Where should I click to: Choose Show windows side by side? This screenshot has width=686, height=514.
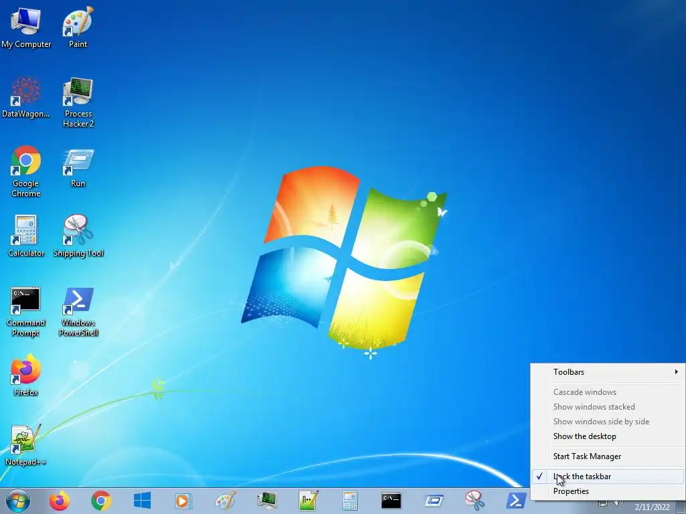pos(608,422)
